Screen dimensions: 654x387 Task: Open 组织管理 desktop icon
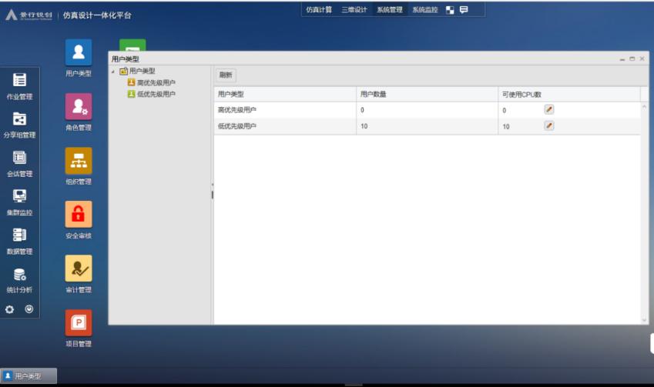tap(78, 161)
